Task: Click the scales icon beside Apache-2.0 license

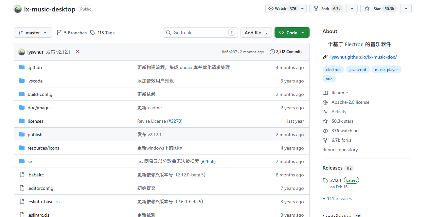Action: 325,102
